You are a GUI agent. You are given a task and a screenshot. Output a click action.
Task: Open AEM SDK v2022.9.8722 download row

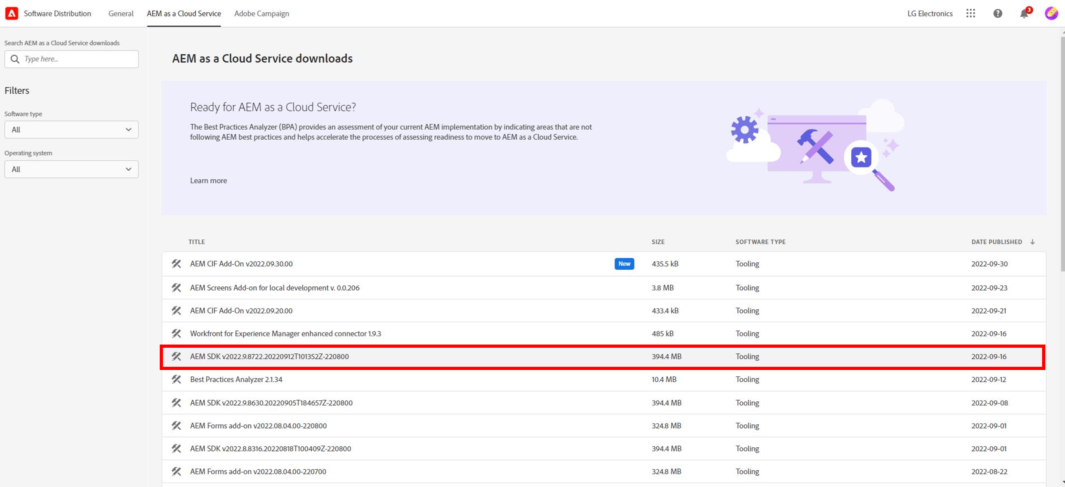pos(269,356)
